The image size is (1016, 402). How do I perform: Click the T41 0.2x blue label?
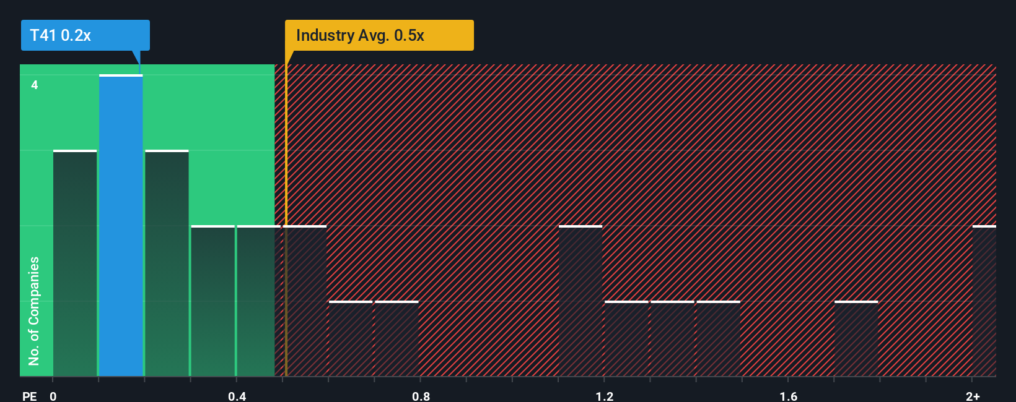click(x=85, y=35)
